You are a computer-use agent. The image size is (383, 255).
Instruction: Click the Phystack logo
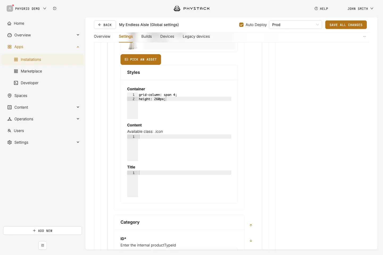[x=191, y=8]
